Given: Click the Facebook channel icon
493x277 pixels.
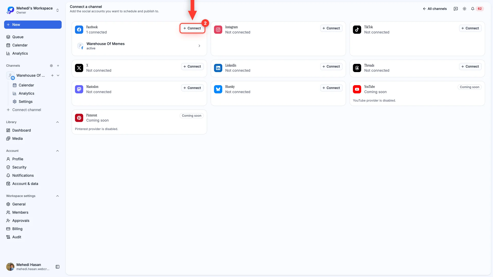Looking at the screenshot, I should 79,30.
